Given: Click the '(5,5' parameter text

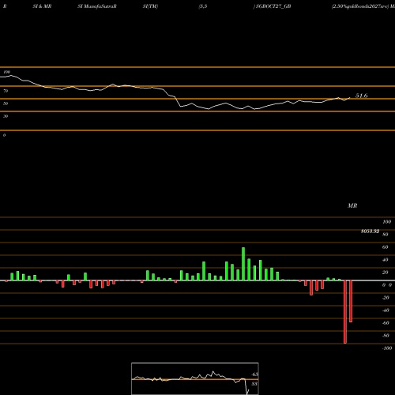Looking at the screenshot, I should tap(203, 6).
